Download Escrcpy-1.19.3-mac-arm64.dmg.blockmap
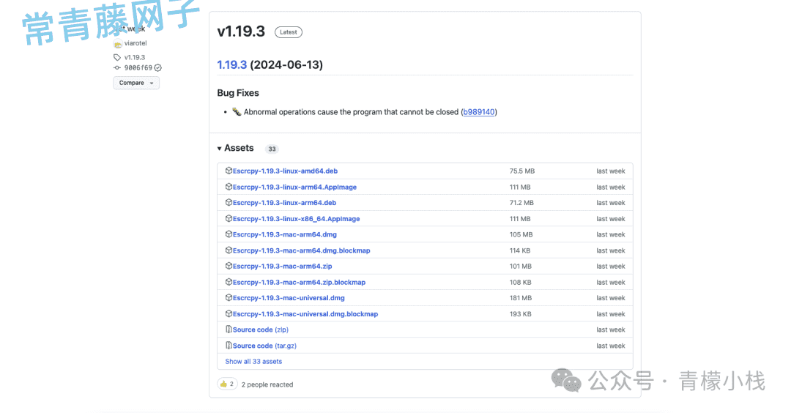The width and height of the screenshot is (791, 413). 302,250
